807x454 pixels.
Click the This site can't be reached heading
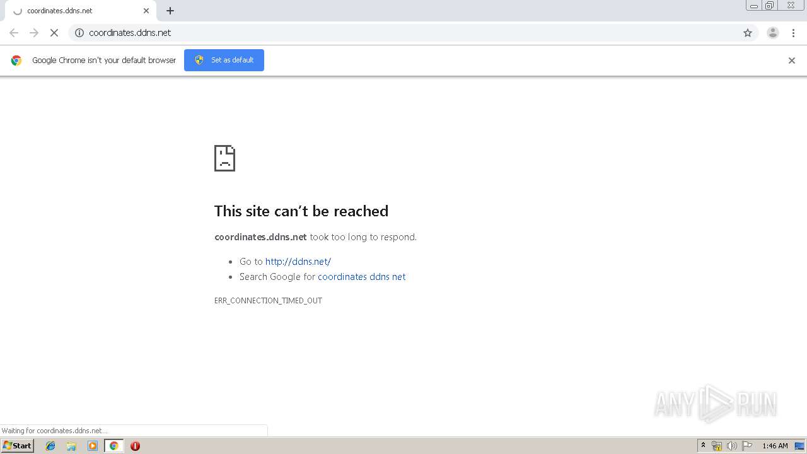point(301,211)
